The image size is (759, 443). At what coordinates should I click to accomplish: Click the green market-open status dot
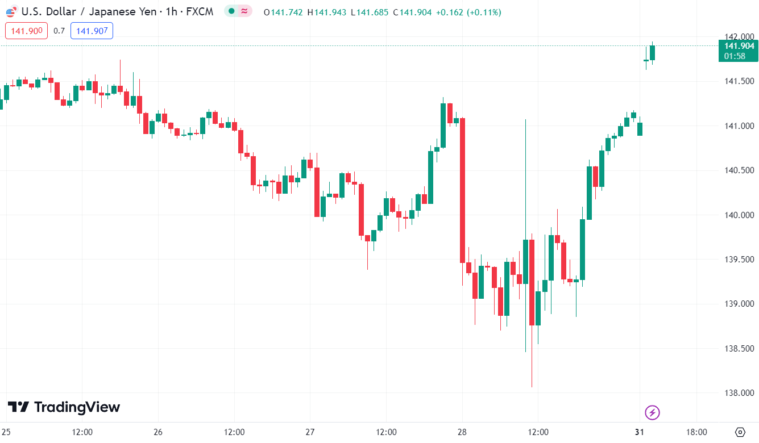point(233,12)
